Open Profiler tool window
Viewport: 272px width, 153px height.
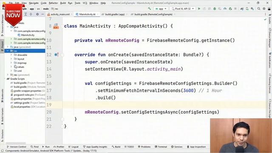tap(59, 147)
